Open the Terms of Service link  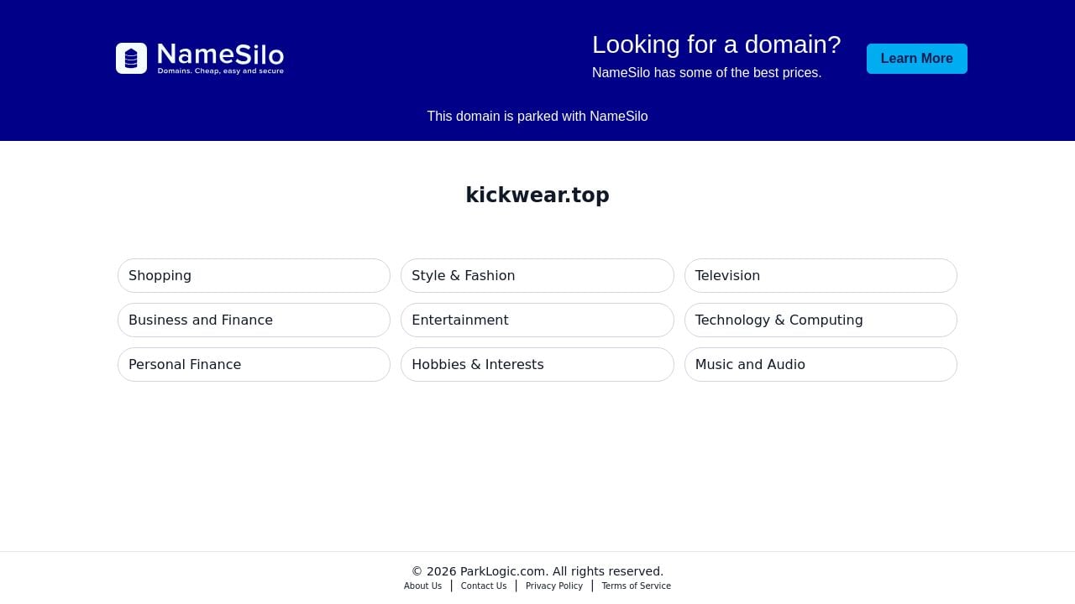[x=636, y=586]
